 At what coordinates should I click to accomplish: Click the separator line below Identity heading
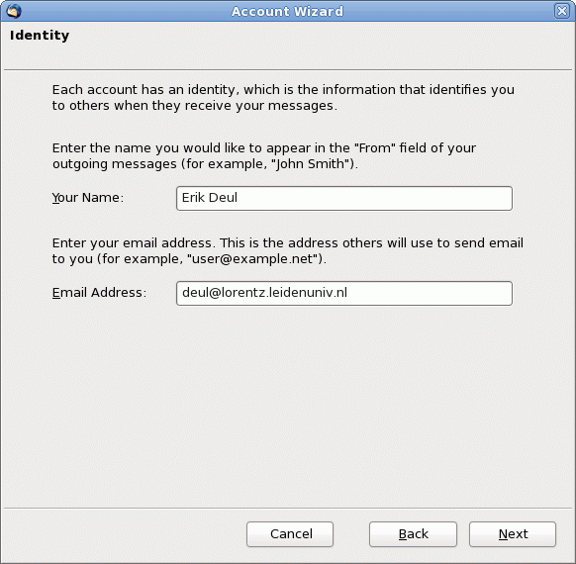tap(288, 69)
